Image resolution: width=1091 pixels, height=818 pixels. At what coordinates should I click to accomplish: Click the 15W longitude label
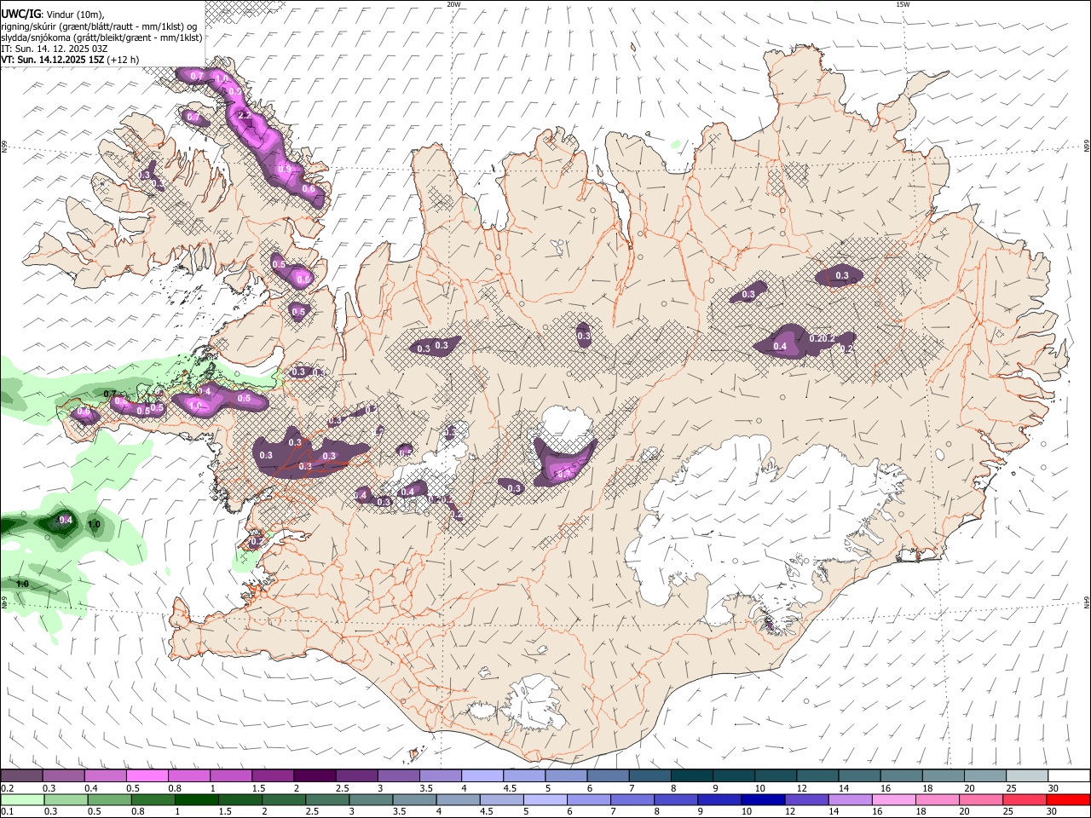[903, 4]
